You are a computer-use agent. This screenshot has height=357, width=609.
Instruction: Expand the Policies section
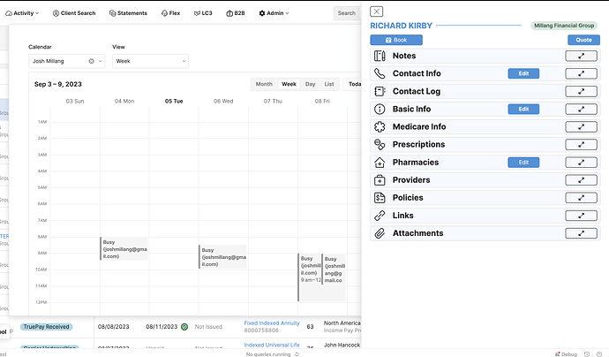(x=581, y=198)
